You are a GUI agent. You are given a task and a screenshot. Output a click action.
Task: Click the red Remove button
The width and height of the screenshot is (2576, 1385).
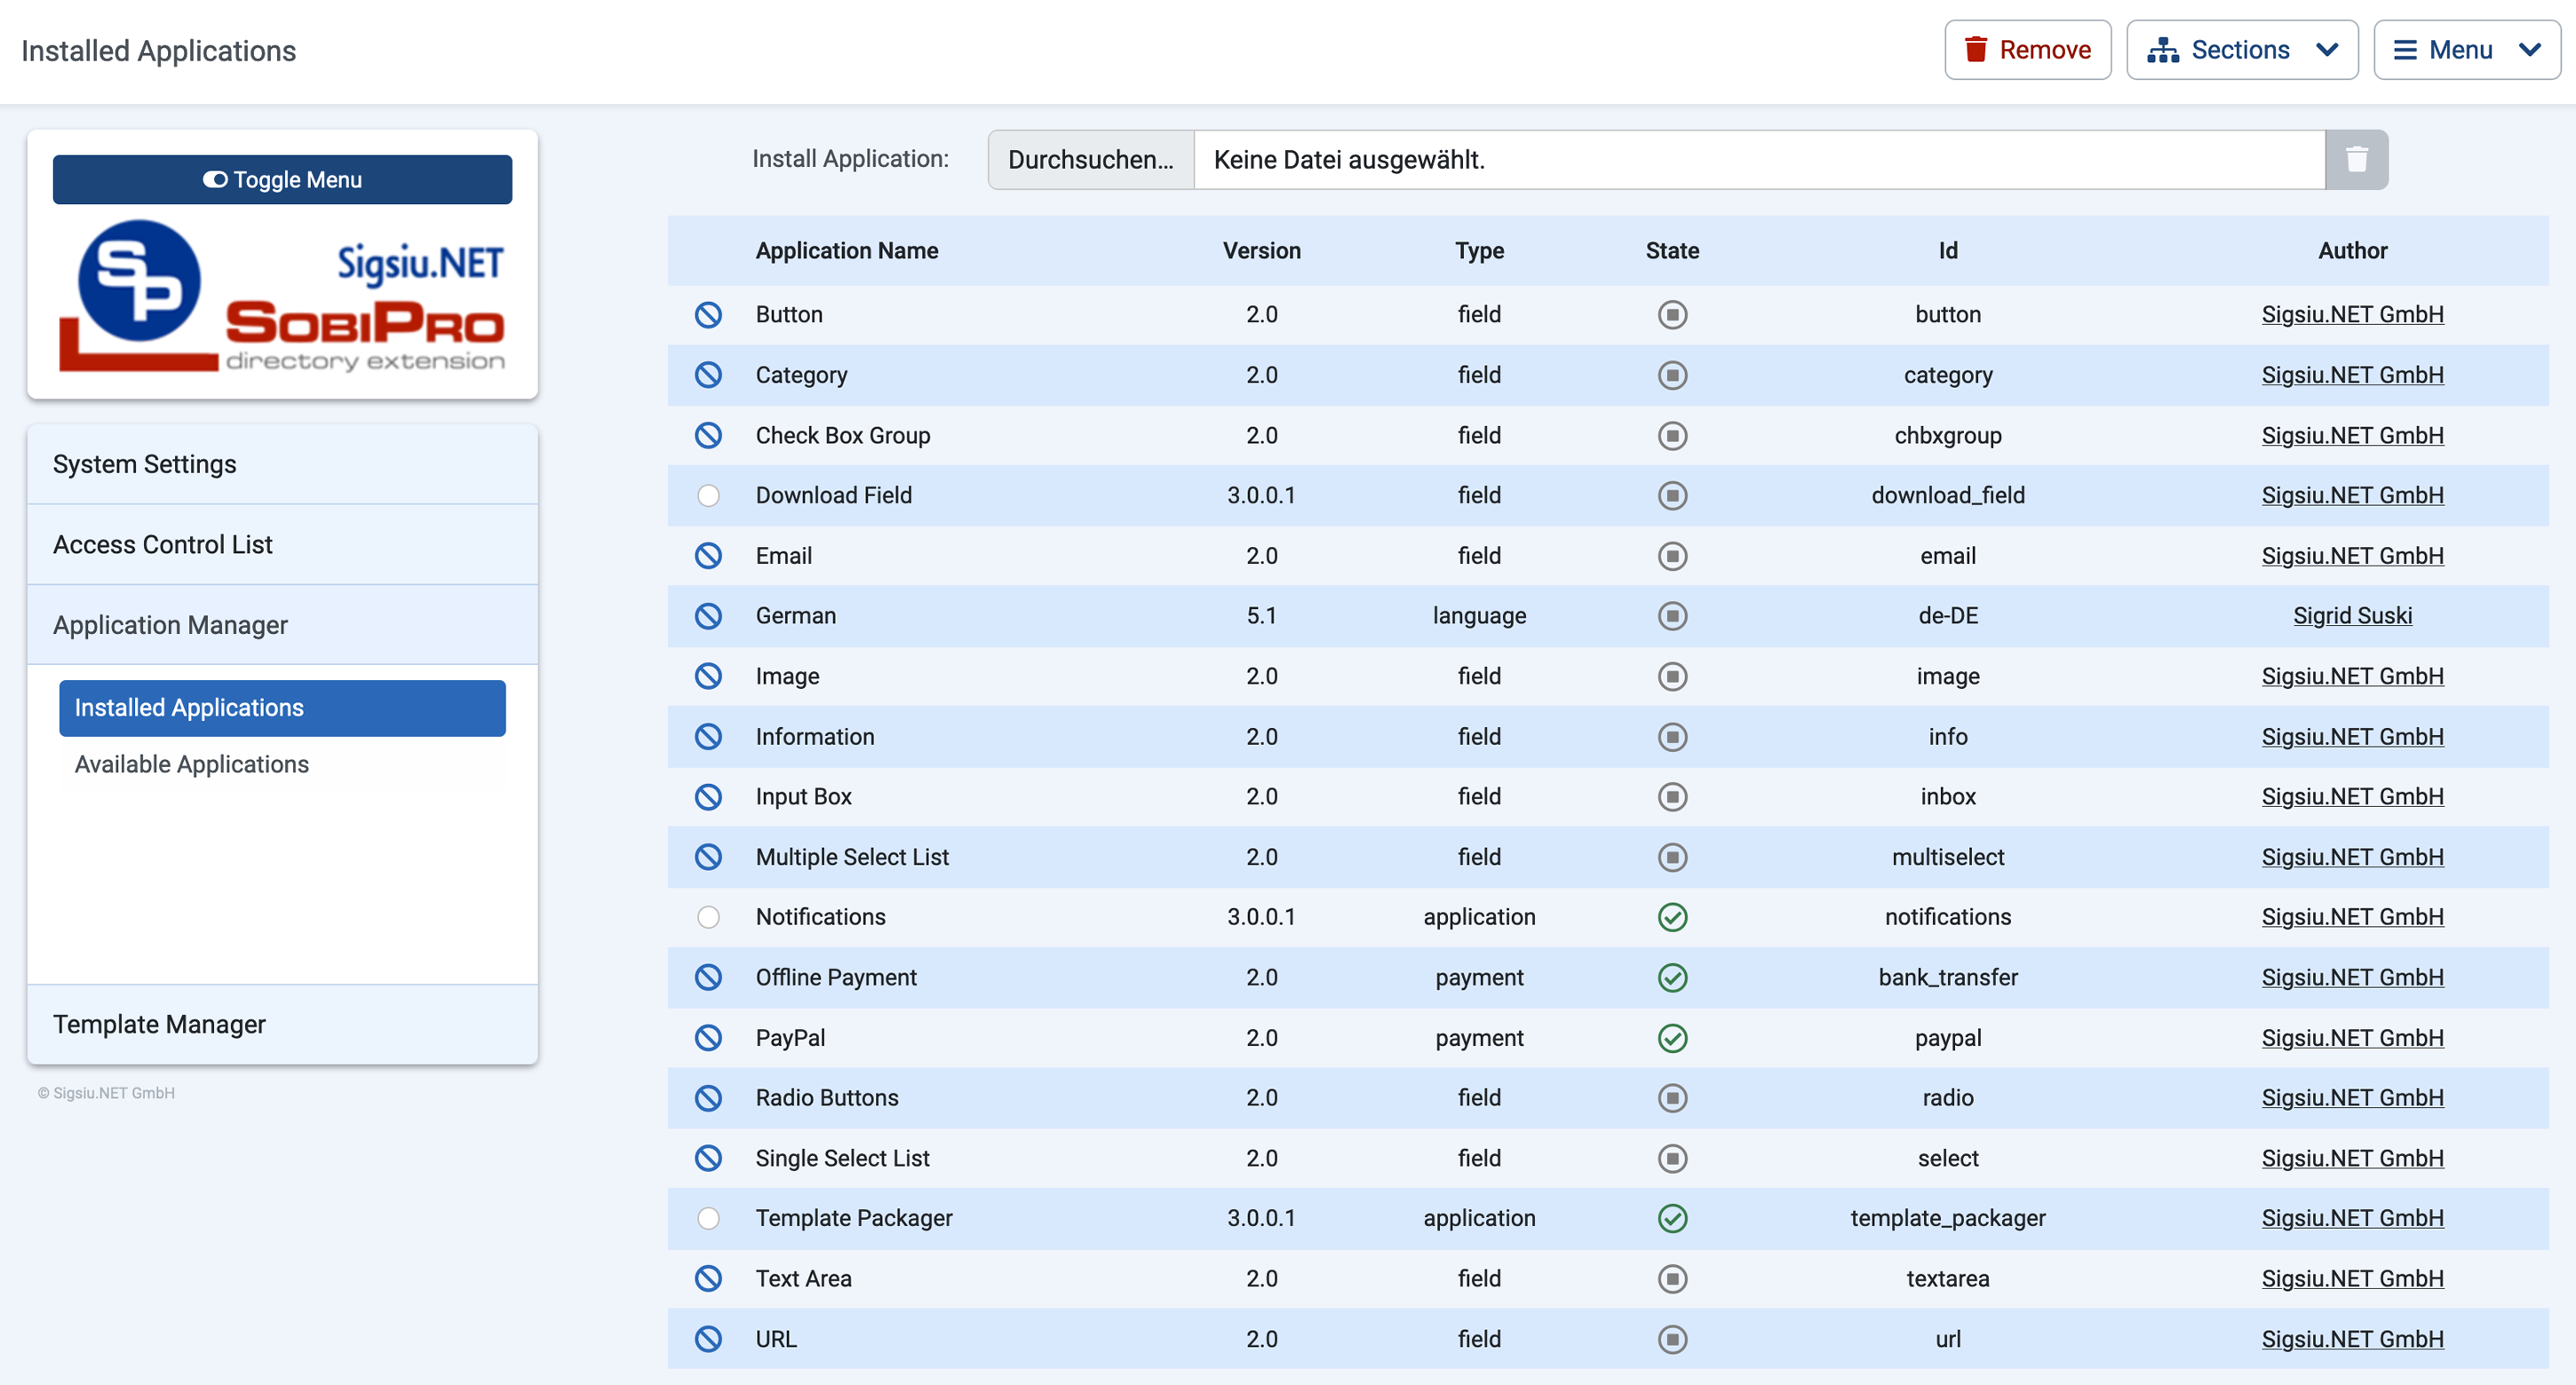pyautogui.click(x=2027, y=50)
